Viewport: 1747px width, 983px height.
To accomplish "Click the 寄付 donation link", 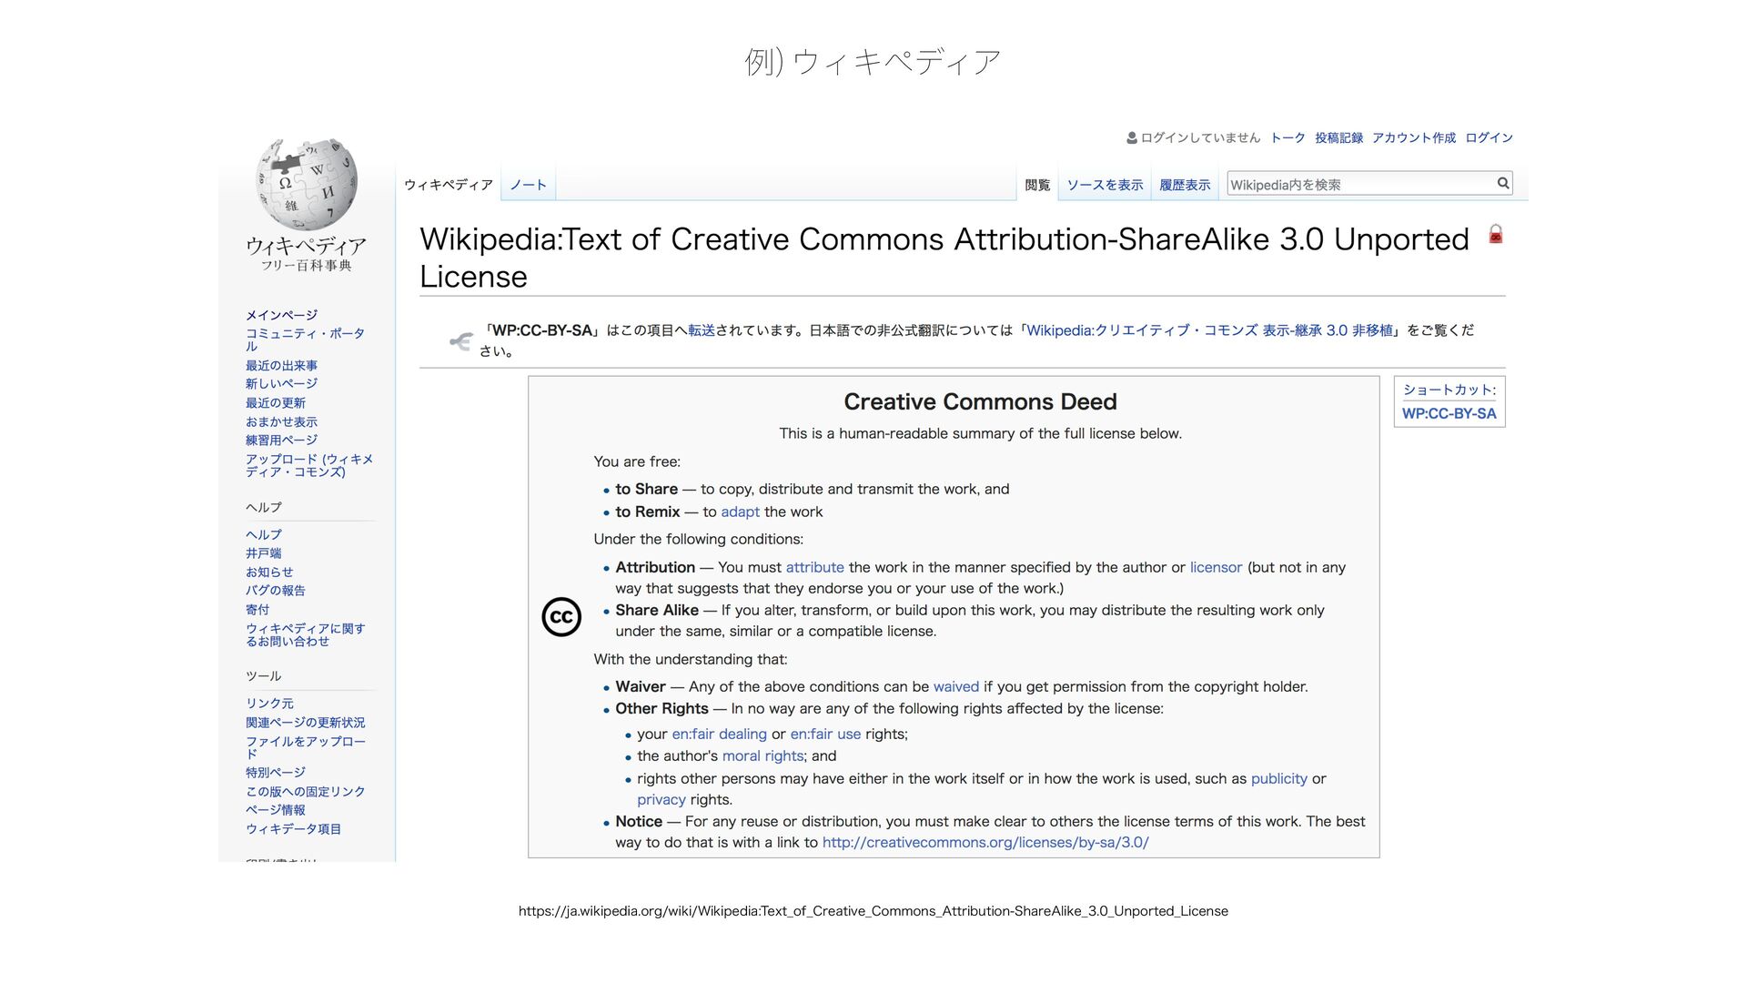I will click(x=258, y=610).
